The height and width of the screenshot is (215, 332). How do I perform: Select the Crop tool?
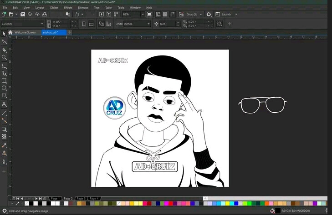tap(4, 50)
